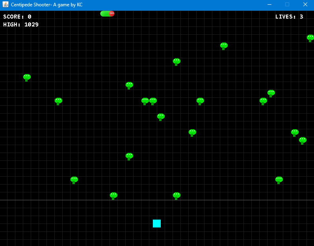This screenshot has width=314, height=246.
Task: Select the left mushroom of the touching pair
Action: click(x=145, y=101)
